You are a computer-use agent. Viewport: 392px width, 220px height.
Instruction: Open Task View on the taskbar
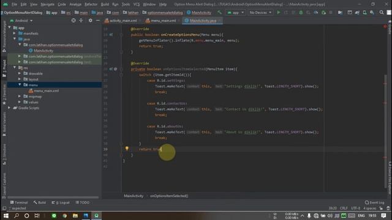[37, 216]
